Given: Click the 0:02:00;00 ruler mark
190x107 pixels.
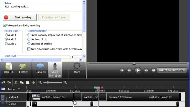Looking at the screenshot, I should (x=51, y=91).
